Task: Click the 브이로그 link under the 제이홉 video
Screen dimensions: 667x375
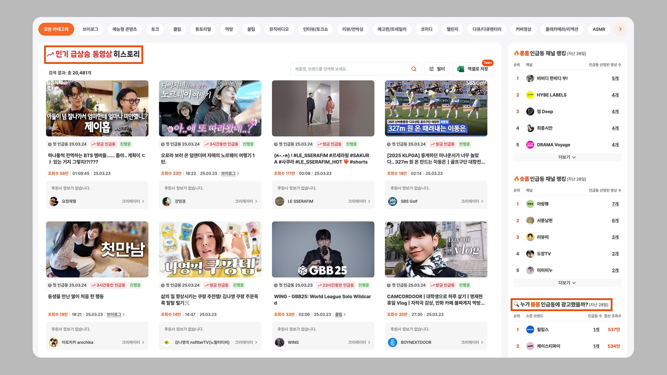Action: tap(228, 173)
